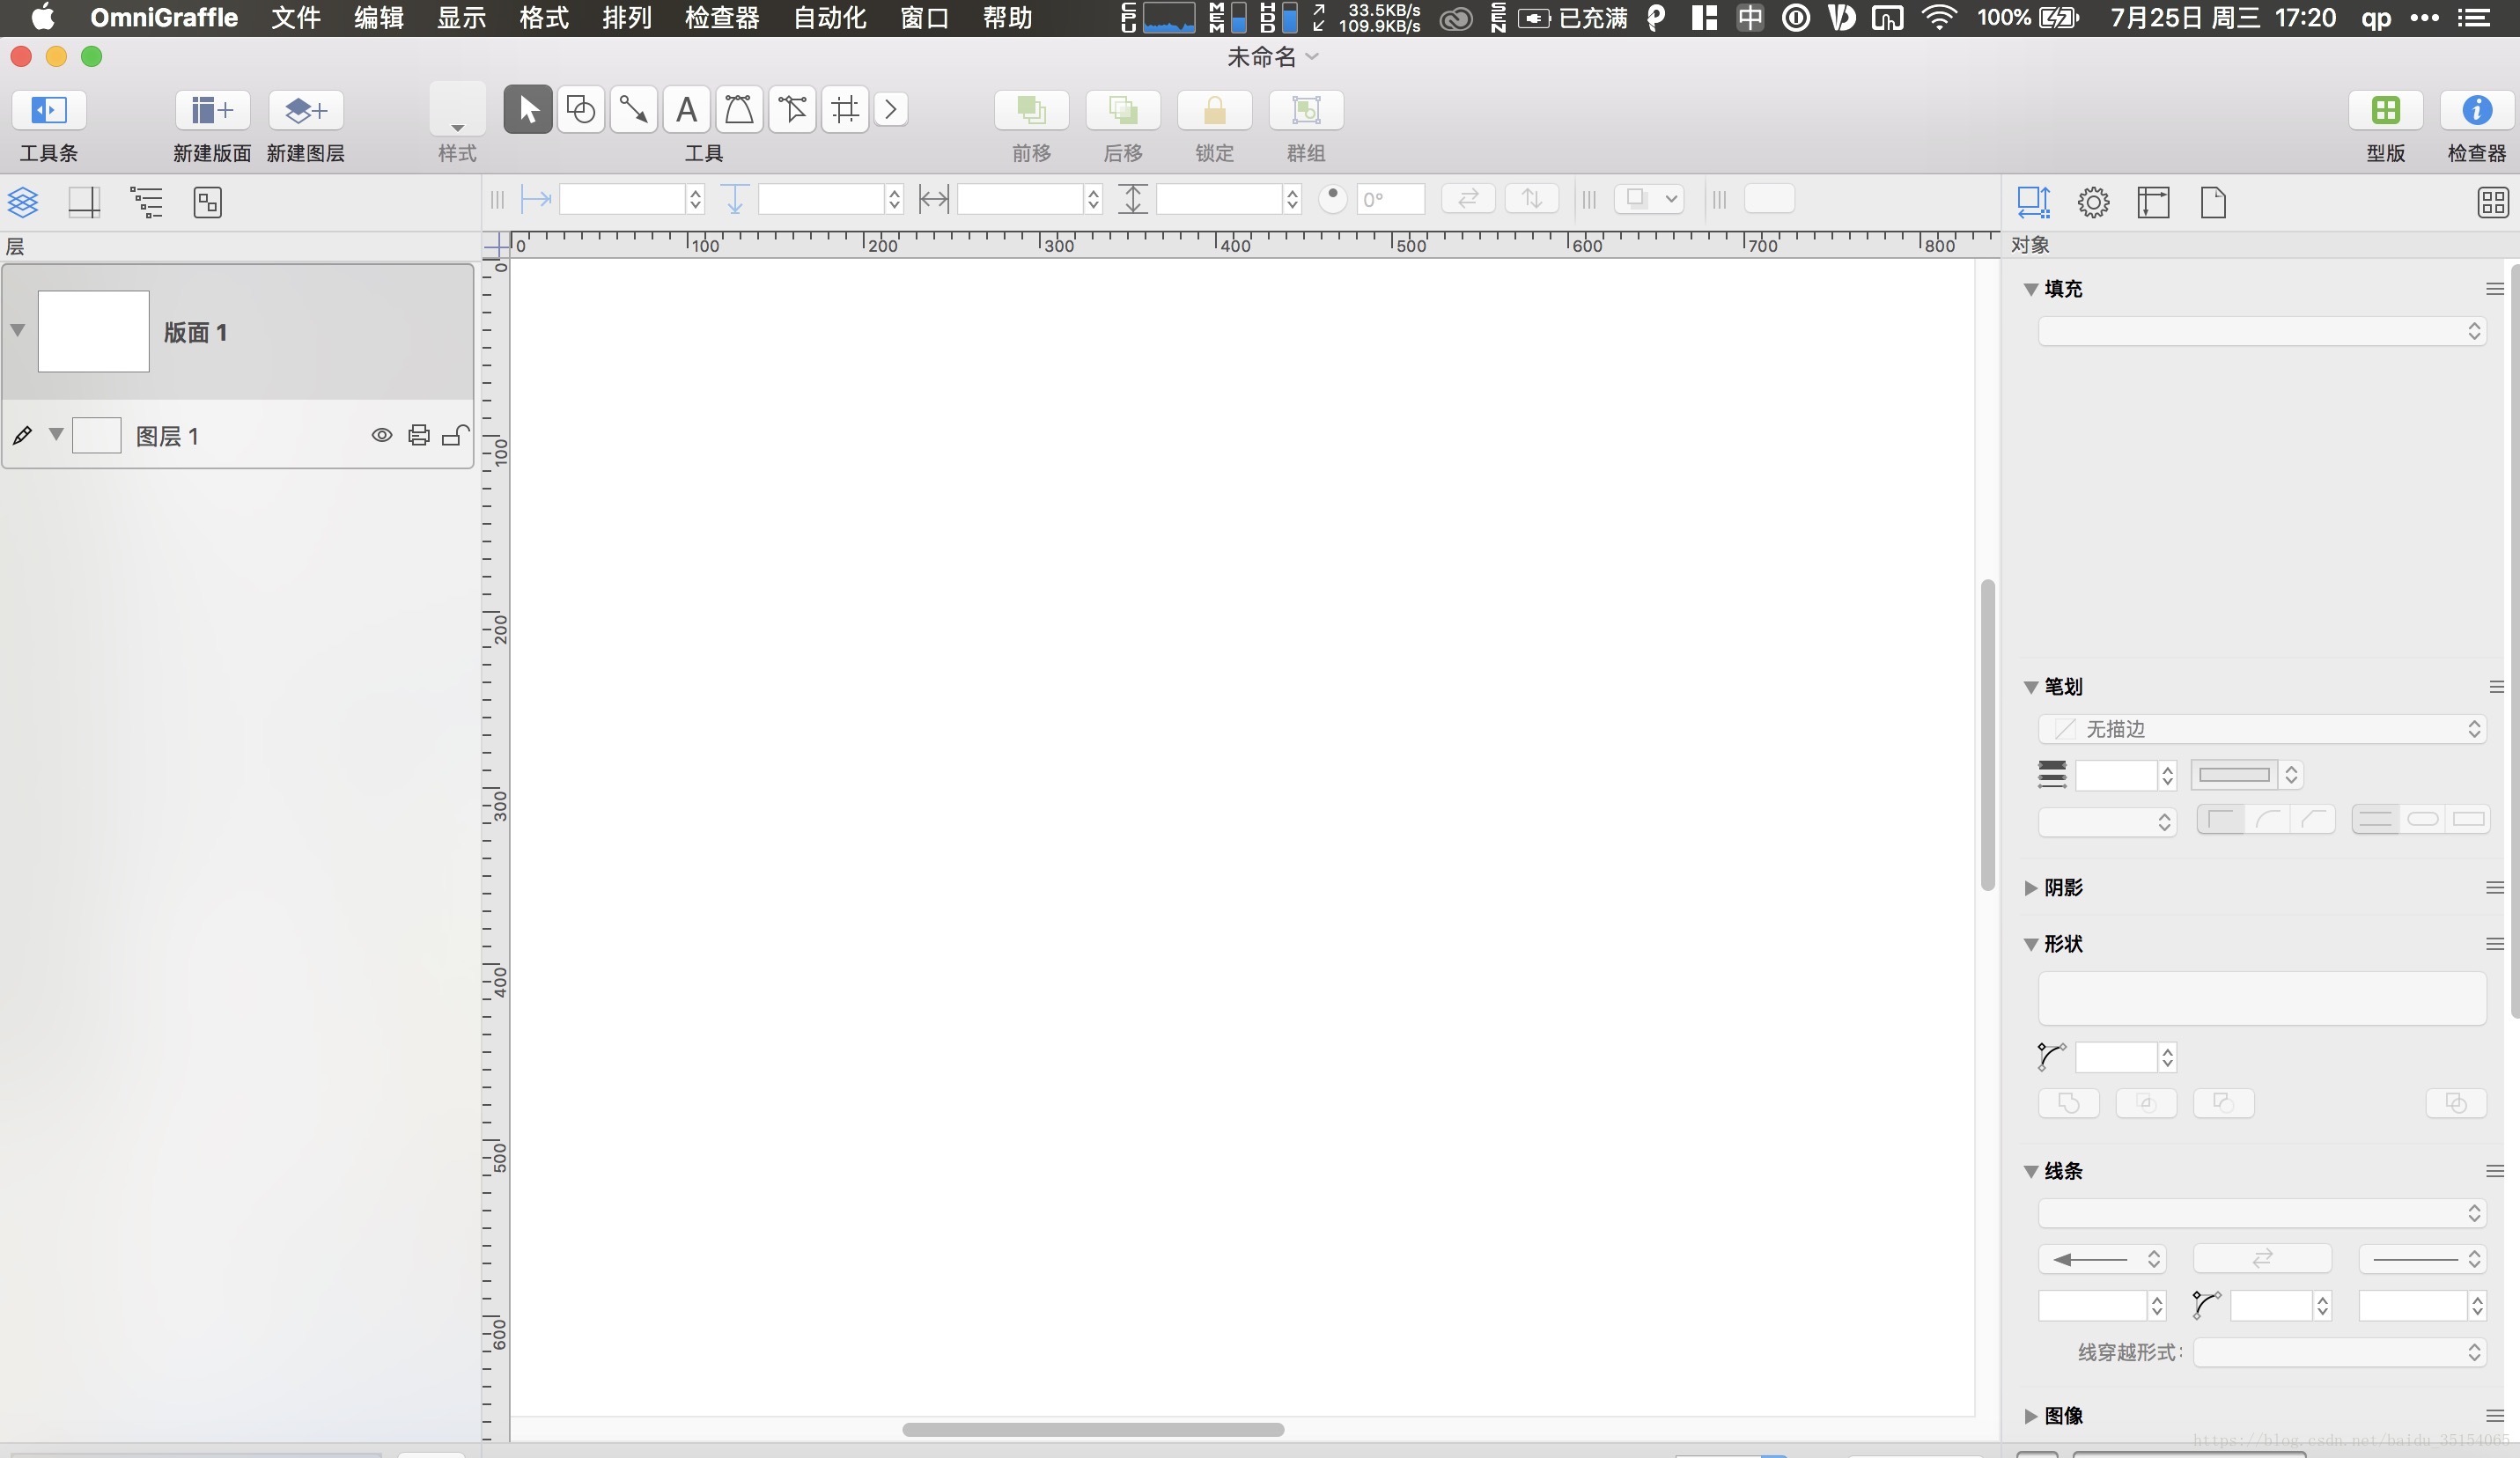This screenshot has height=1458, width=2520.
Task: Open the 格式 menu
Action: pos(544,18)
